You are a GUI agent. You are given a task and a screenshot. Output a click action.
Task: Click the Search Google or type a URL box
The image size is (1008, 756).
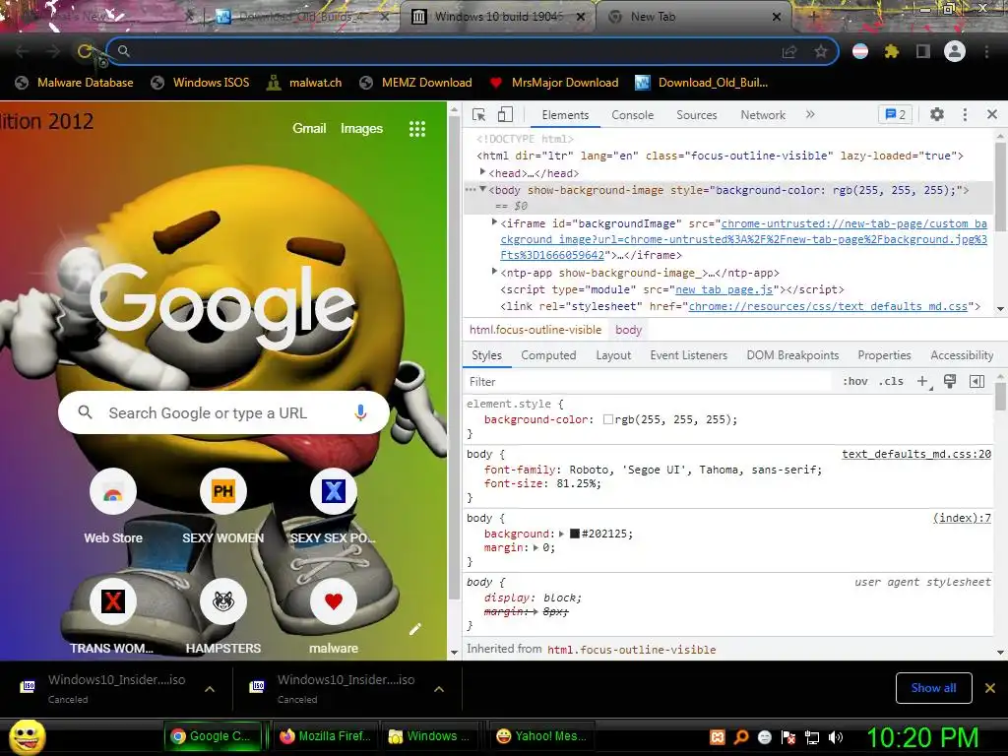pos(223,412)
